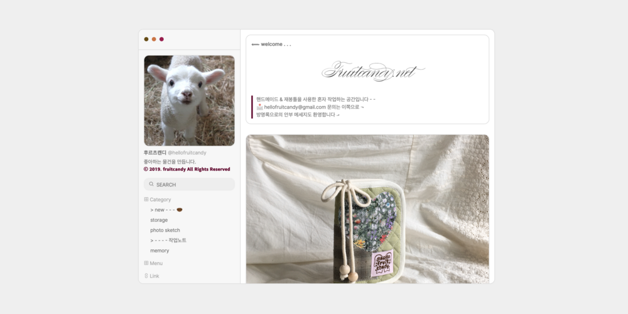Expand the Link section

(154, 276)
